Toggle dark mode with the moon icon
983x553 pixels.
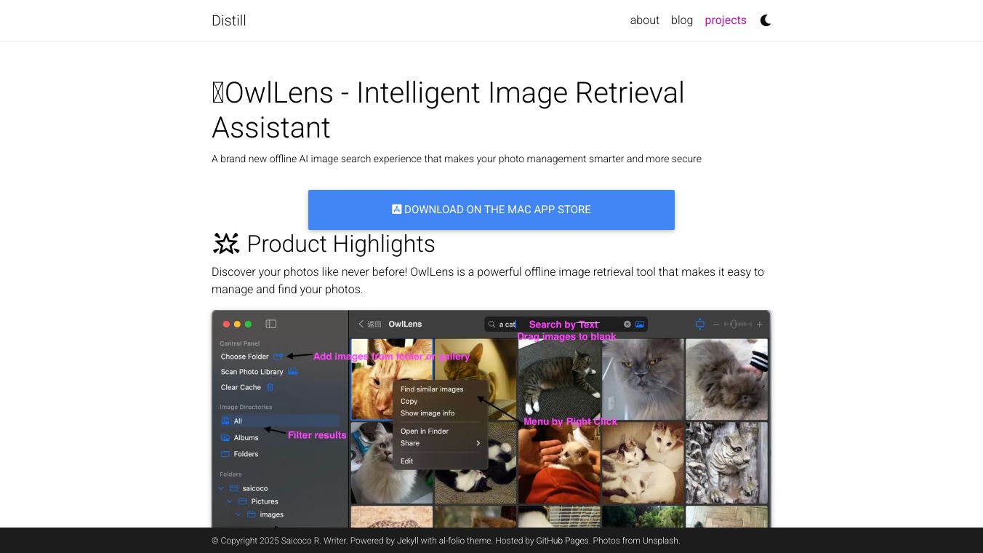pos(766,20)
